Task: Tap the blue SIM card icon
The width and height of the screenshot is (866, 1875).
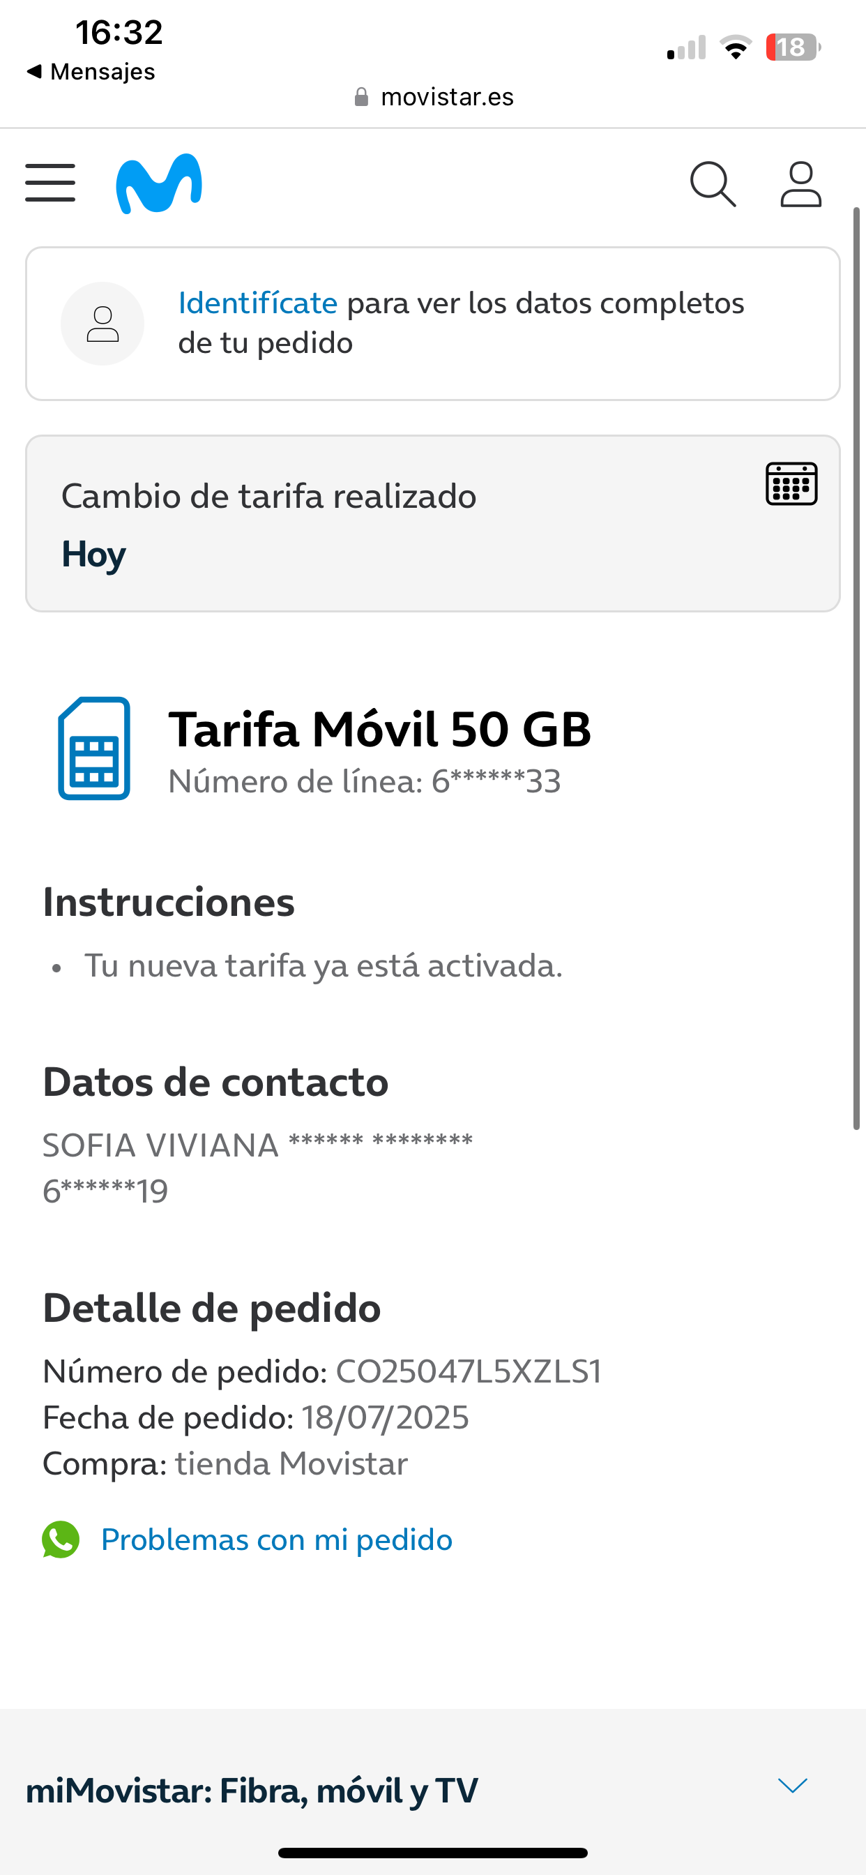Action: 94,748
